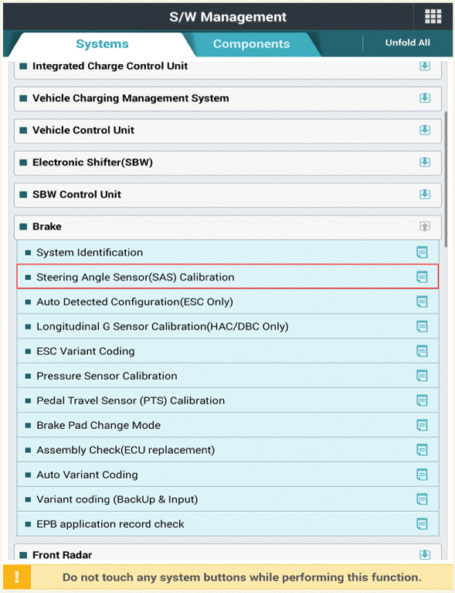The height and width of the screenshot is (593, 455).
Task: Switch to the Components tab
Action: pos(251,44)
